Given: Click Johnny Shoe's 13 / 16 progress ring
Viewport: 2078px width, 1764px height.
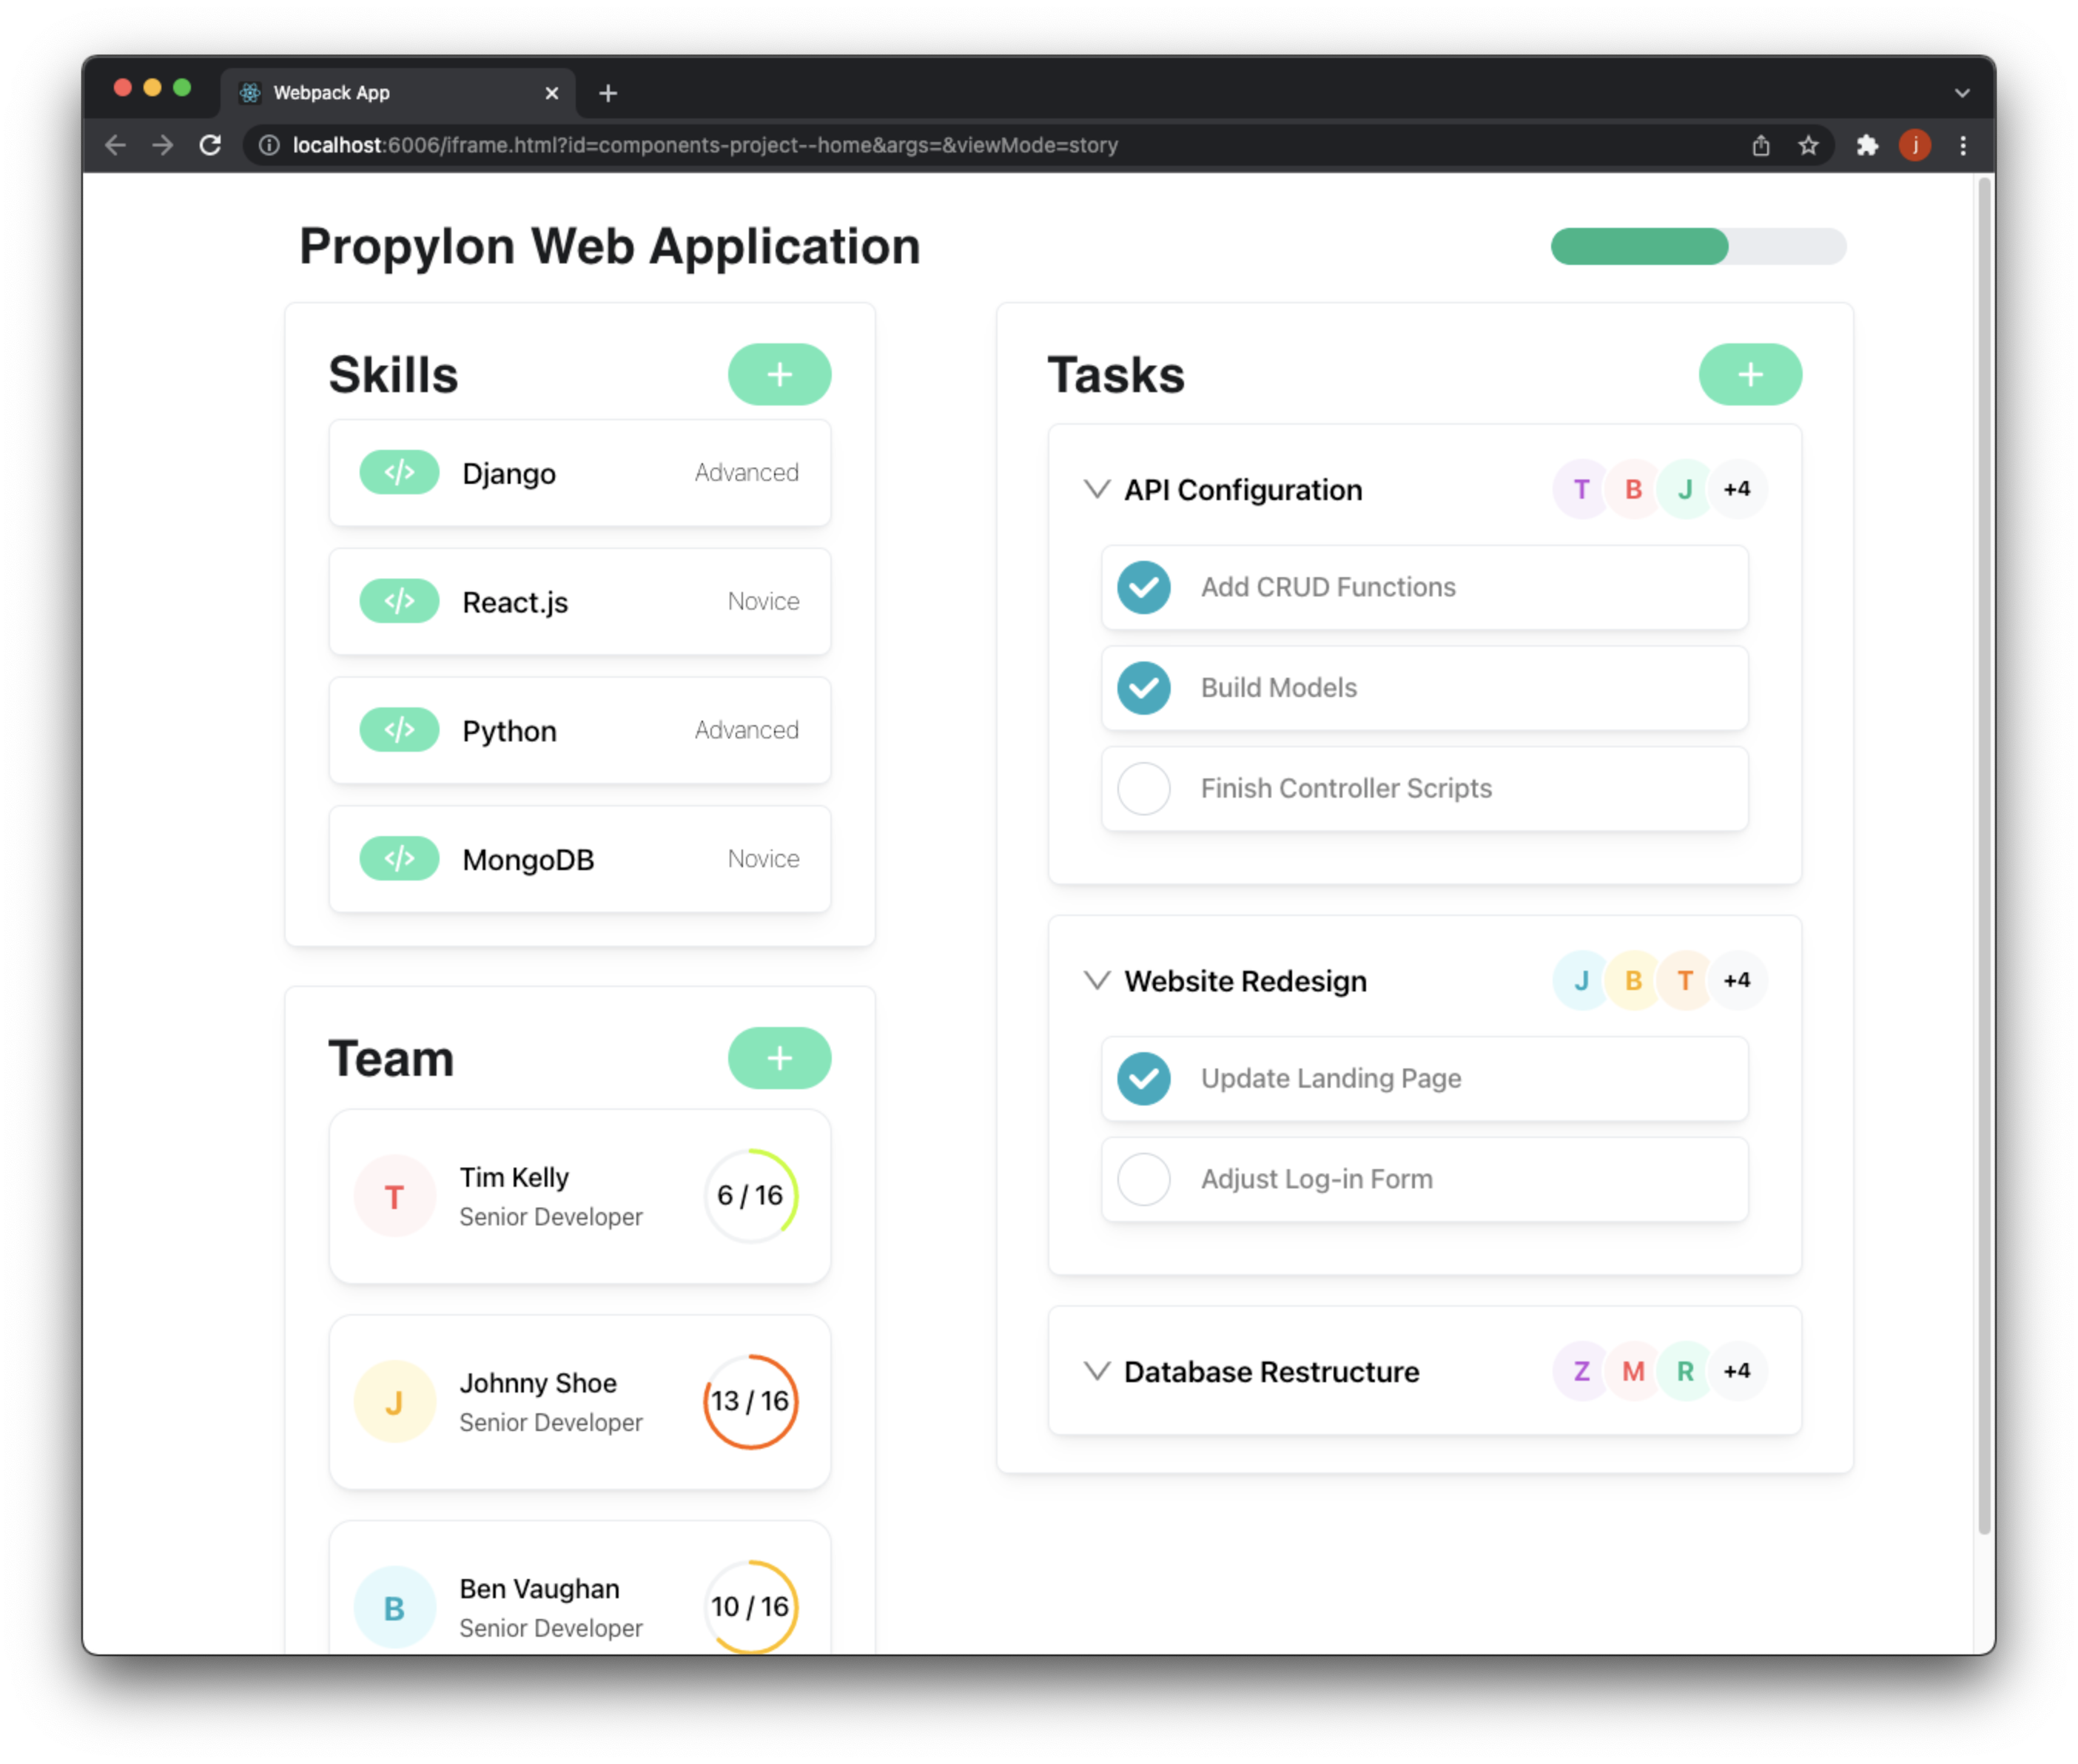Looking at the screenshot, I should 750,1401.
